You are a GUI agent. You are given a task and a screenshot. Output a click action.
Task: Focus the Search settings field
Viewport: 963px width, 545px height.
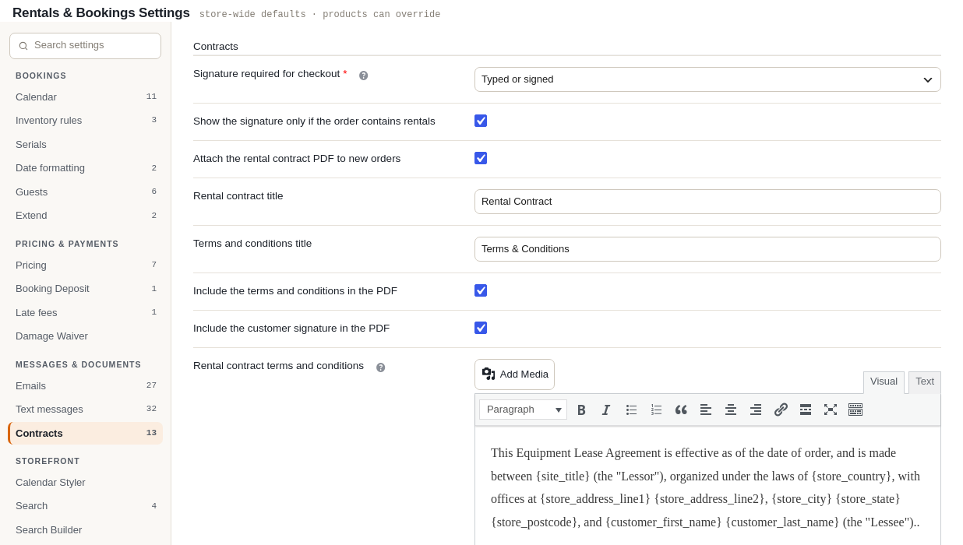tap(86, 46)
